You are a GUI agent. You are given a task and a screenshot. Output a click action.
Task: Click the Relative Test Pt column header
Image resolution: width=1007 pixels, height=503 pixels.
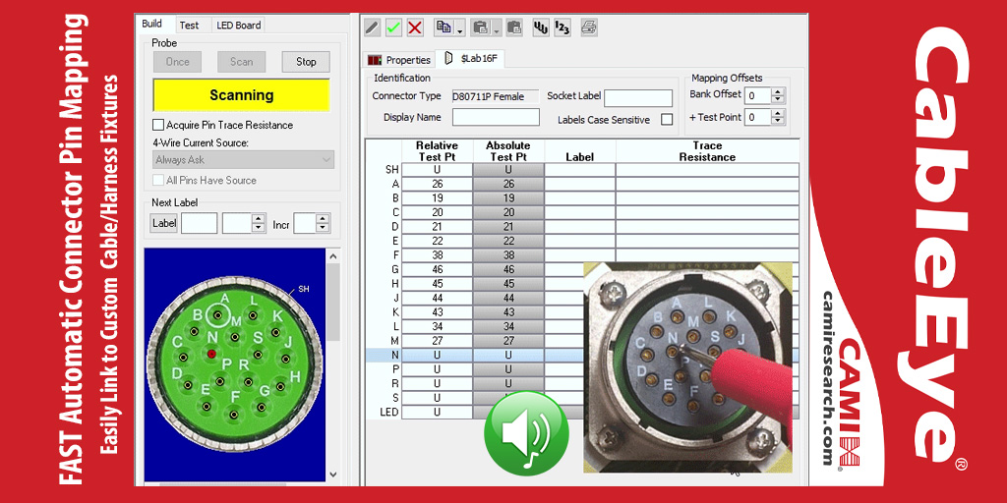[437, 150]
